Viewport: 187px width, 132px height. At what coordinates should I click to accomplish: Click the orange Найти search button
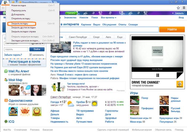pyautogui.click(x=172, y=29)
